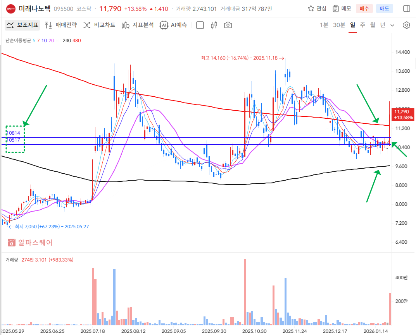Open the 단순이동평균 indicator settings
The height and width of the screenshot is (335, 416).
pos(18,40)
